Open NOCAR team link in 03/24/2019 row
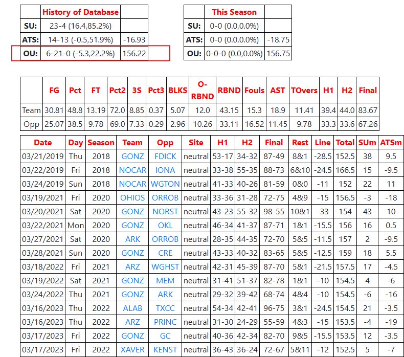 coord(132,184)
